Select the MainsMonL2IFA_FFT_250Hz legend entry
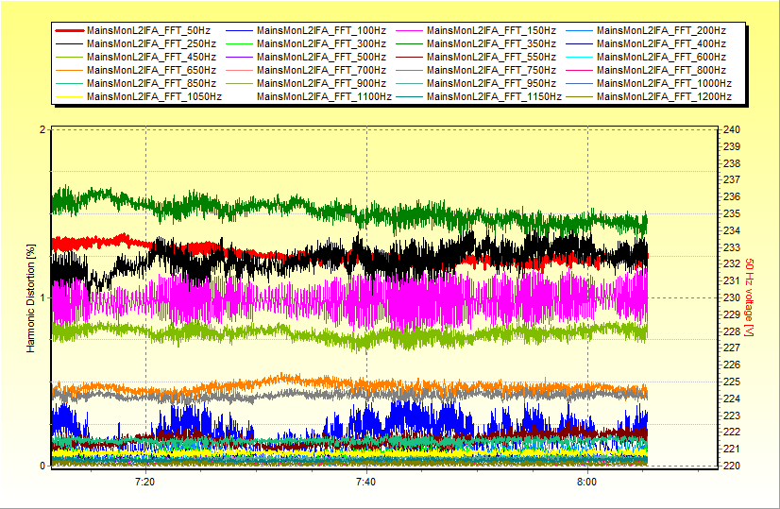 152,44
